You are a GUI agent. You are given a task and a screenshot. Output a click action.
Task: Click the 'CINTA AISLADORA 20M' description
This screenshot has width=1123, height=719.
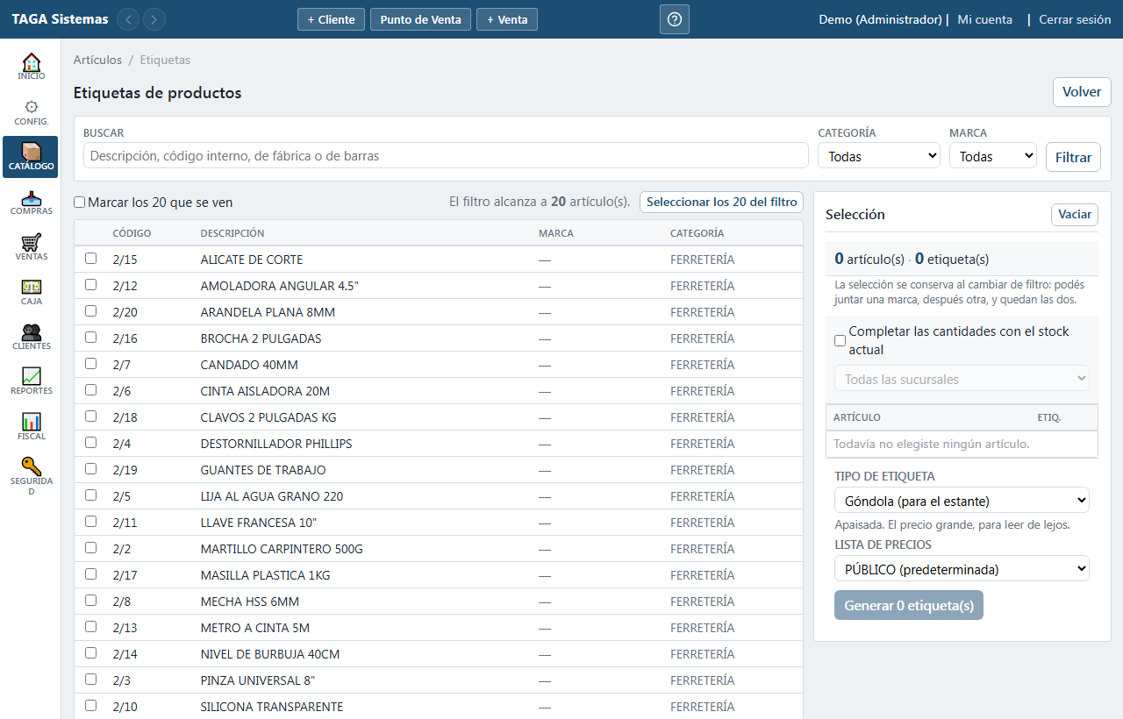265,391
